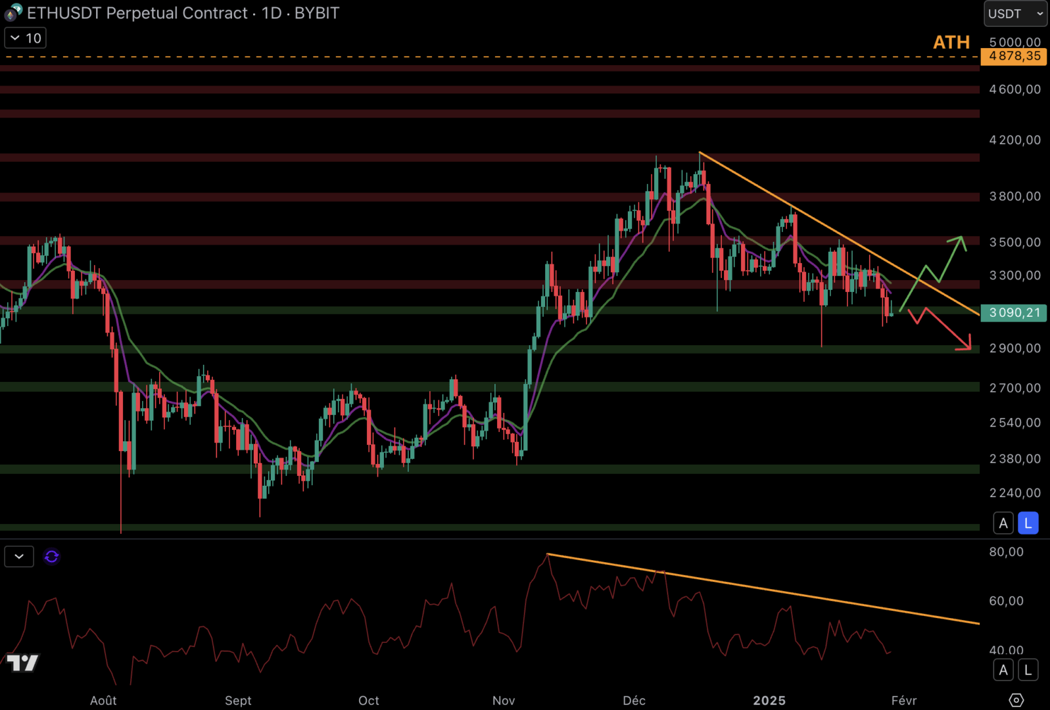Click the purple refresh icon in the RSI pane
The width and height of the screenshot is (1050, 710).
52,557
